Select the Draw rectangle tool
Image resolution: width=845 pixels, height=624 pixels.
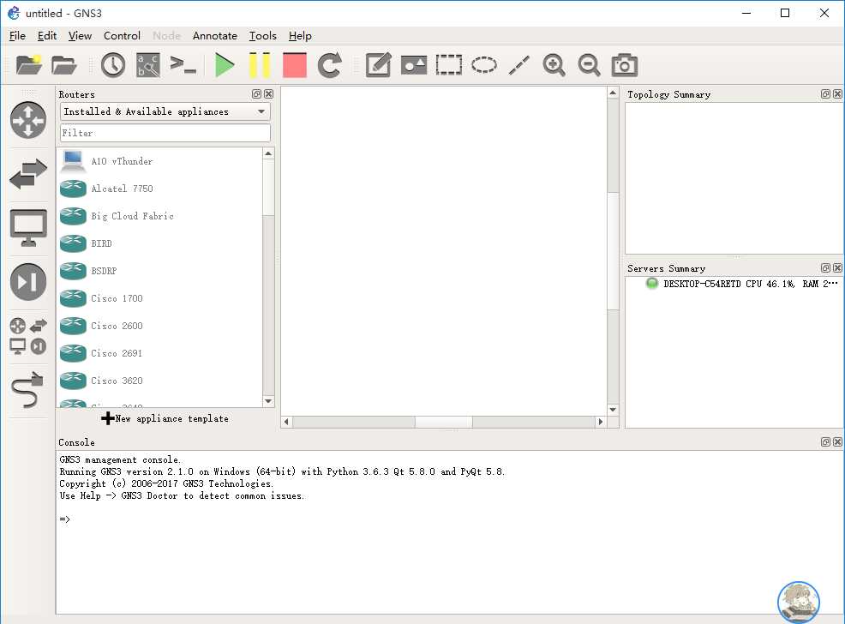pyautogui.click(x=448, y=65)
